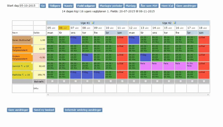Click the scrollbar's left arrow
This screenshot has height=127, width=223.
48,95
